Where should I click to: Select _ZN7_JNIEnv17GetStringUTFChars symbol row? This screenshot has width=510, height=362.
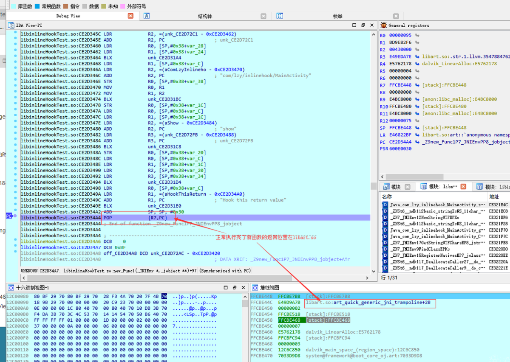tap(438, 243)
